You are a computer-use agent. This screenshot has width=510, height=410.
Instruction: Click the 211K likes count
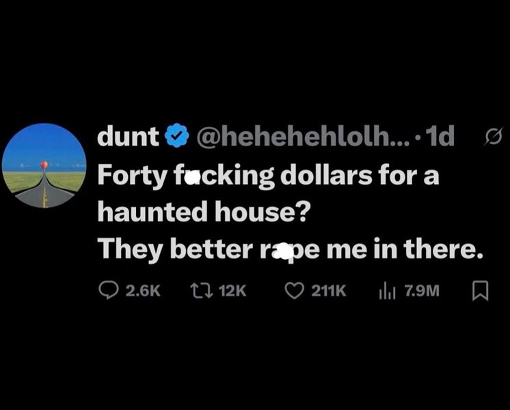click(x=329, y=290)
